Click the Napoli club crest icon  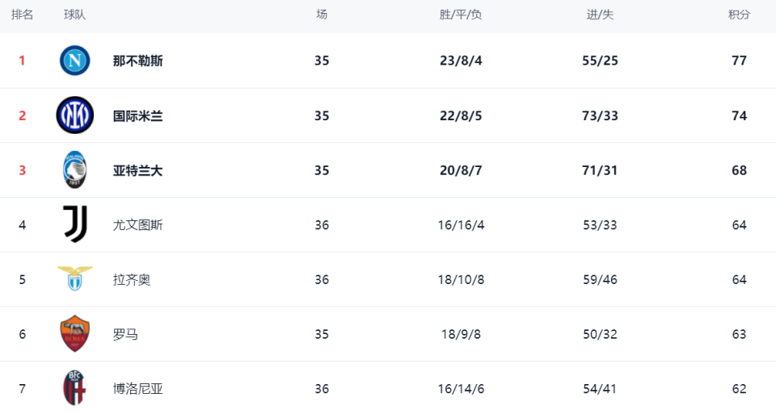point(74,61)
